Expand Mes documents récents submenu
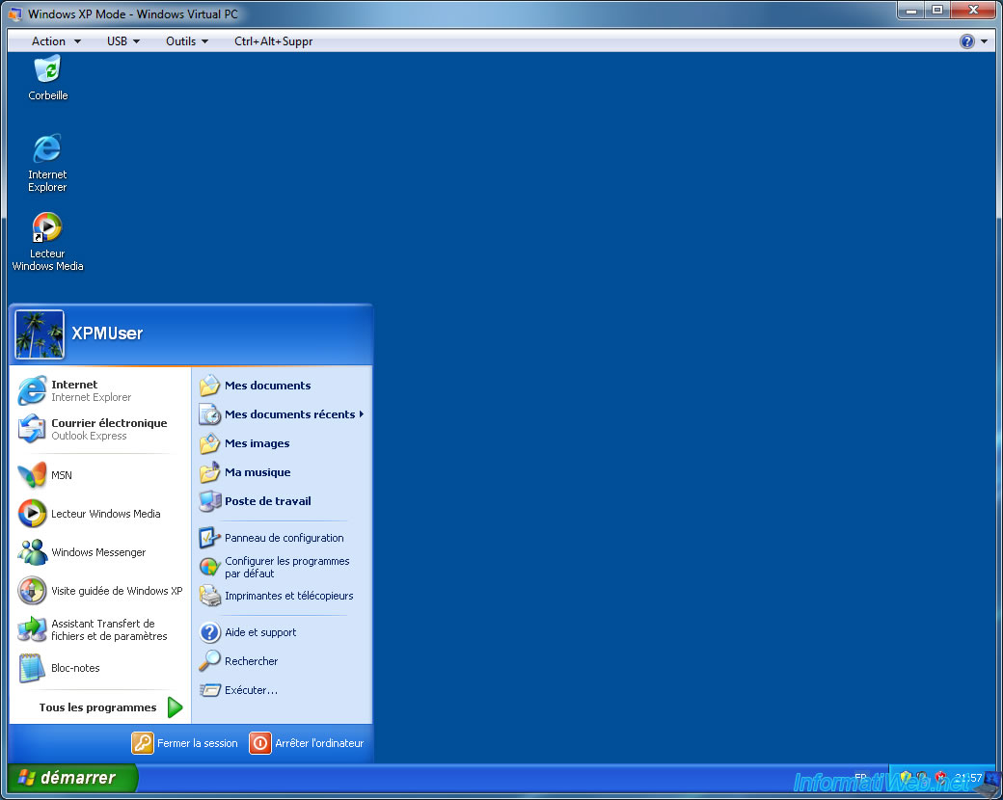This screenshot has height=800, width=1003. pyautogui.click(x=282, y=414)
